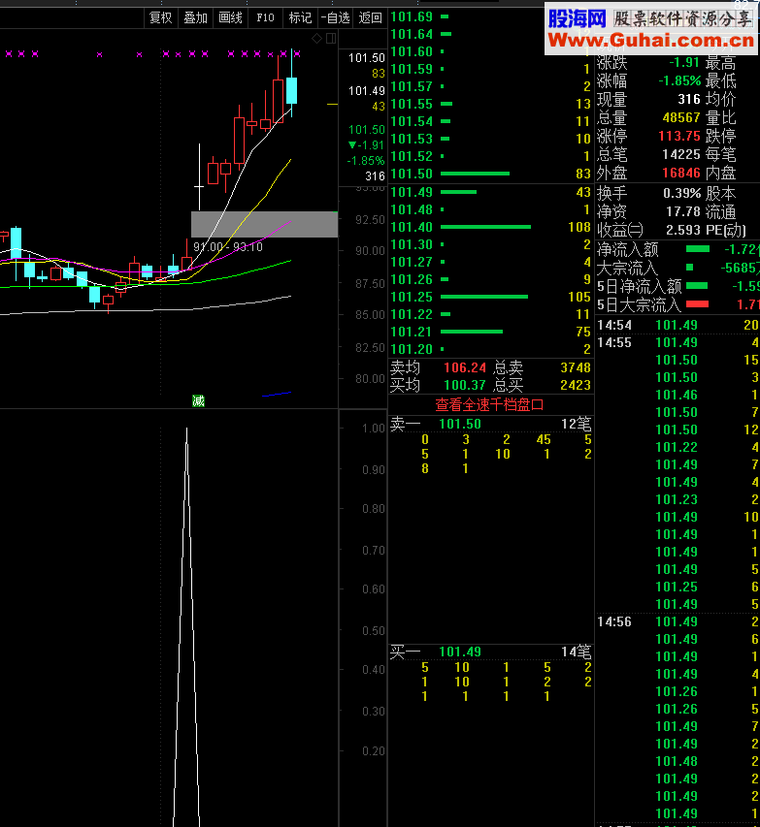Click the 外盘 16846 value
The image size is (760, 827).
pos(681,173)
